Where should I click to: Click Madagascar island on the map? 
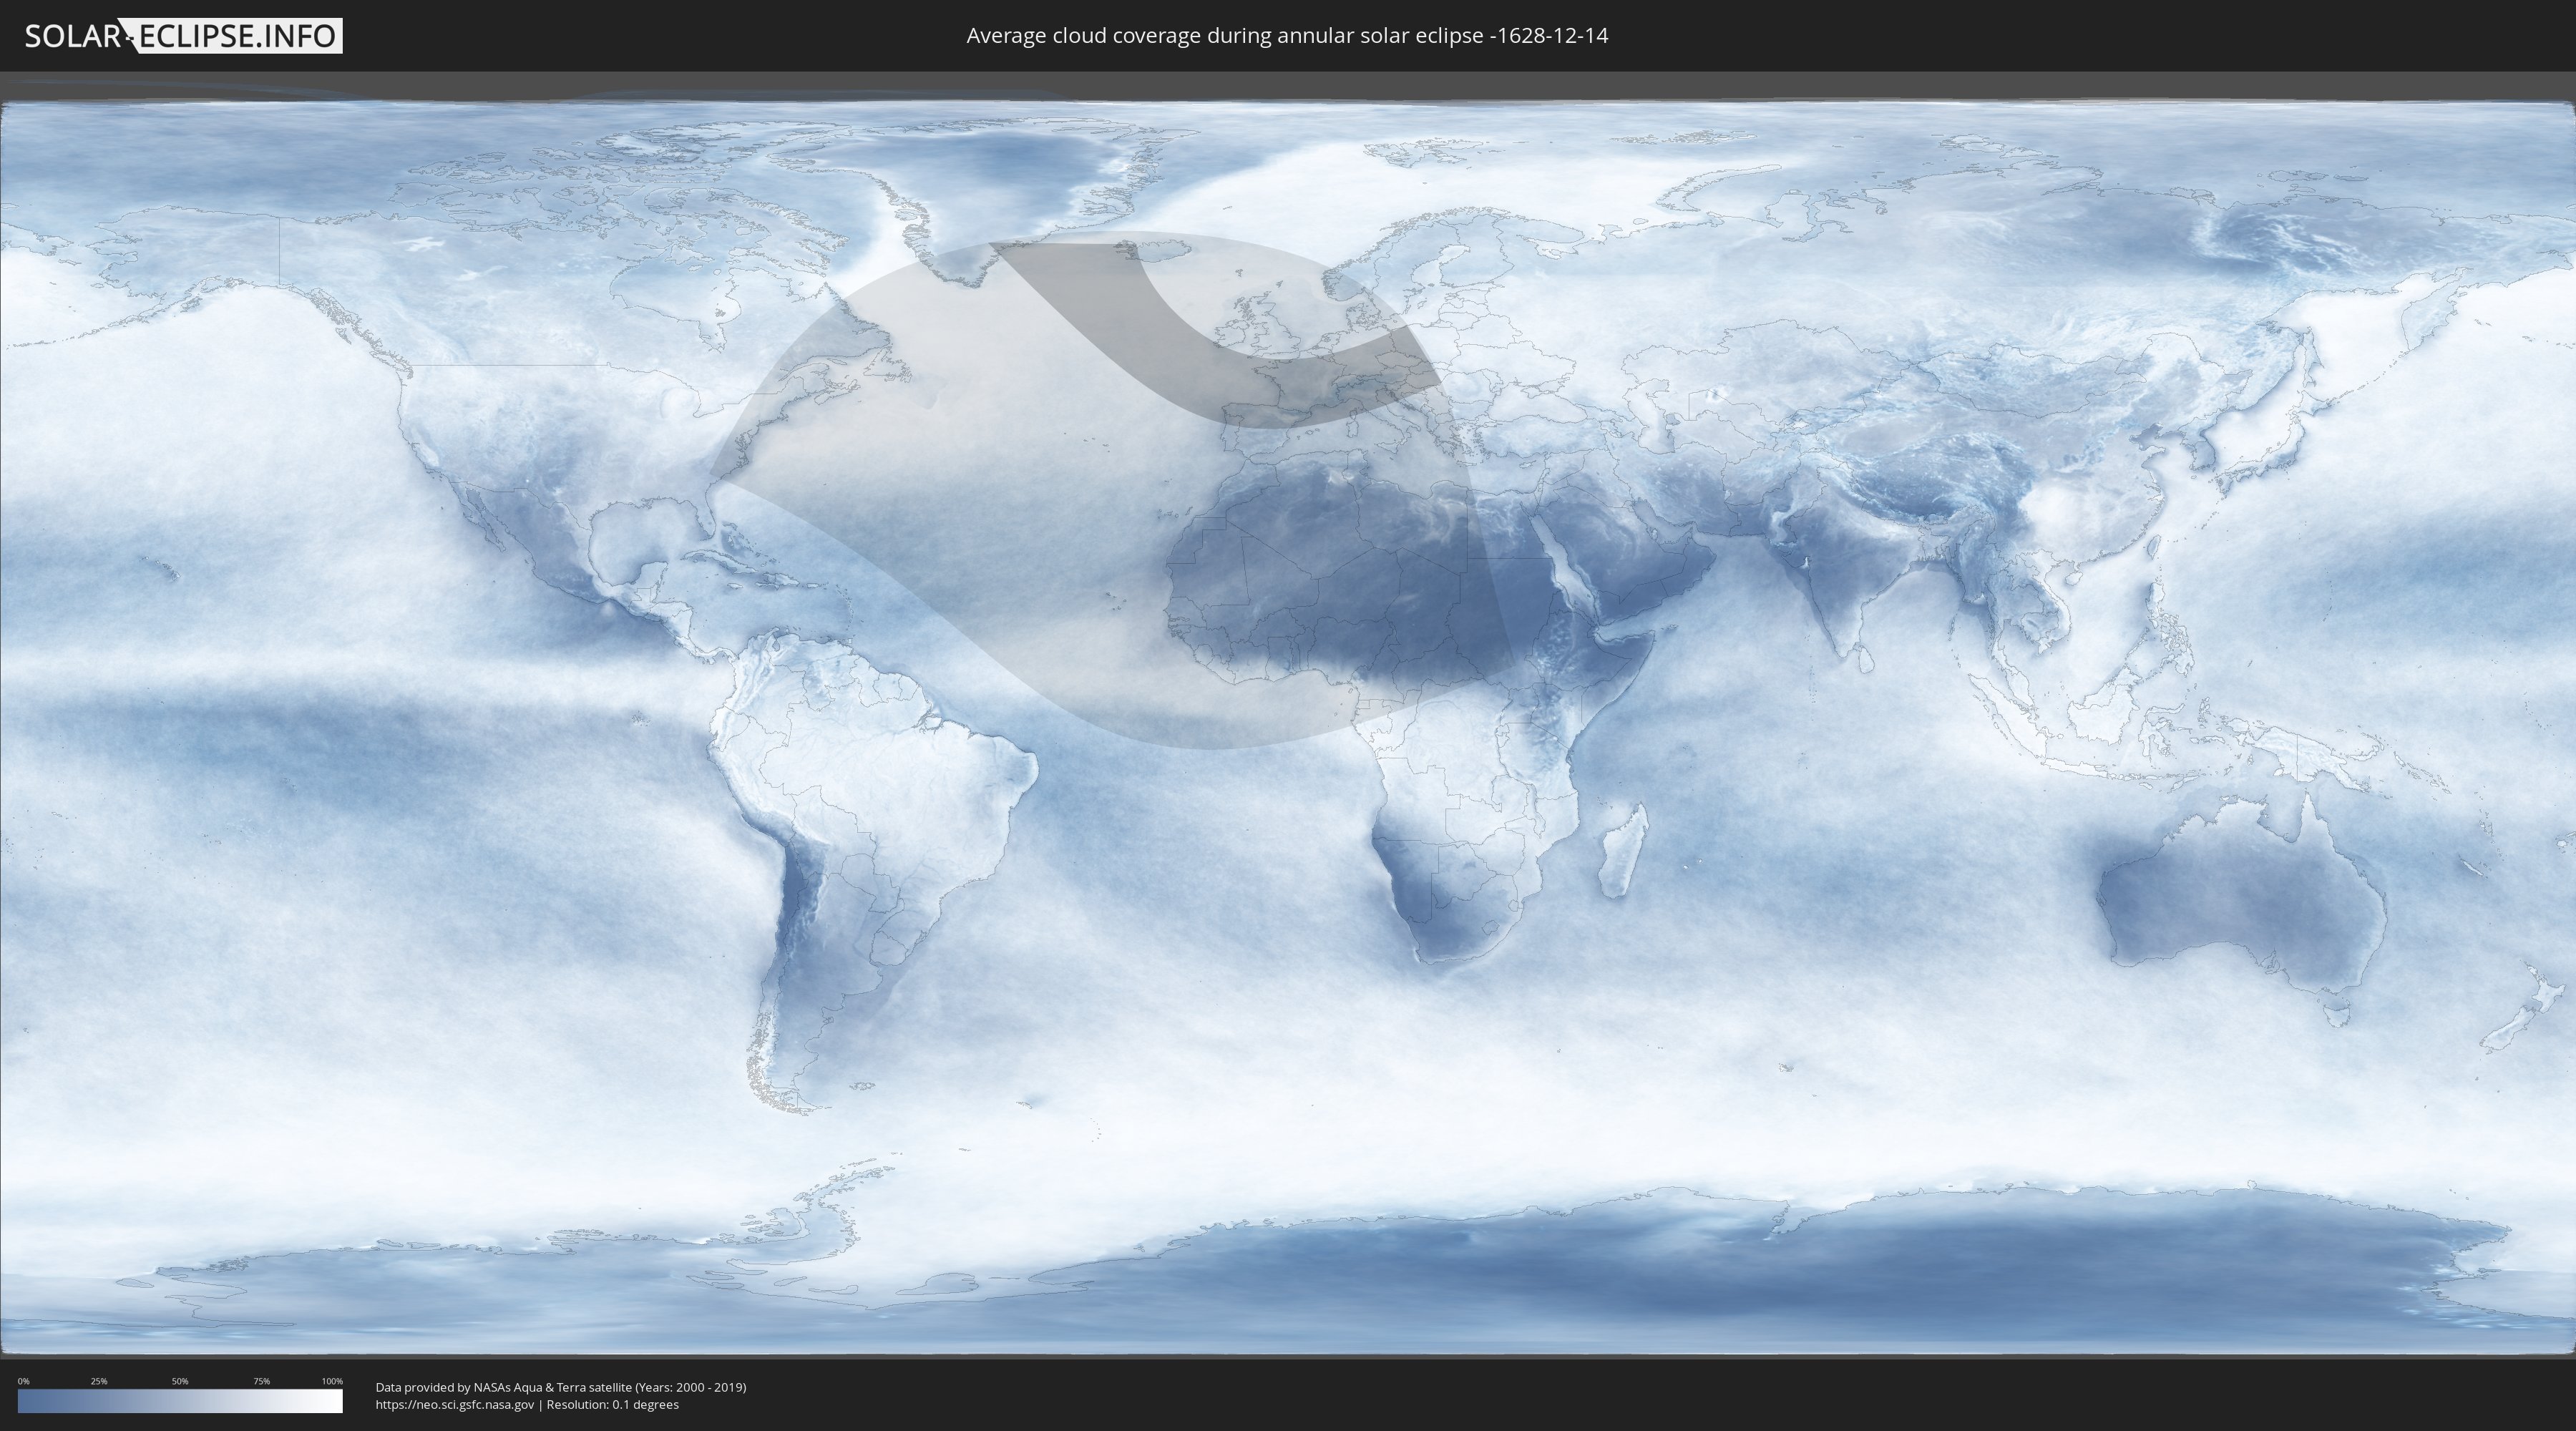[x=1622, y=852]
